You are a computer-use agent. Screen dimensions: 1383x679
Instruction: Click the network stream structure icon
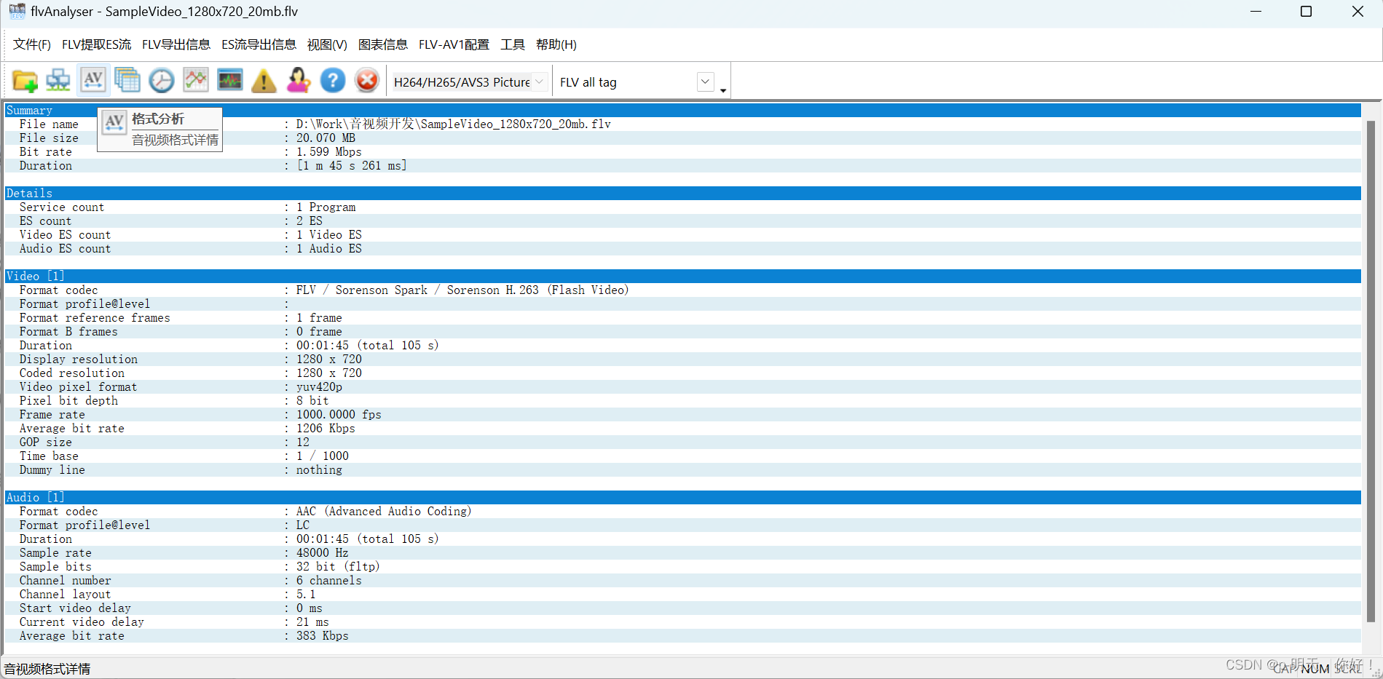coord(58,81)
